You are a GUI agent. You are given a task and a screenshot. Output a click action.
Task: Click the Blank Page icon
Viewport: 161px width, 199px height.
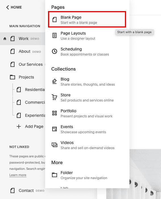pos(55,20)
